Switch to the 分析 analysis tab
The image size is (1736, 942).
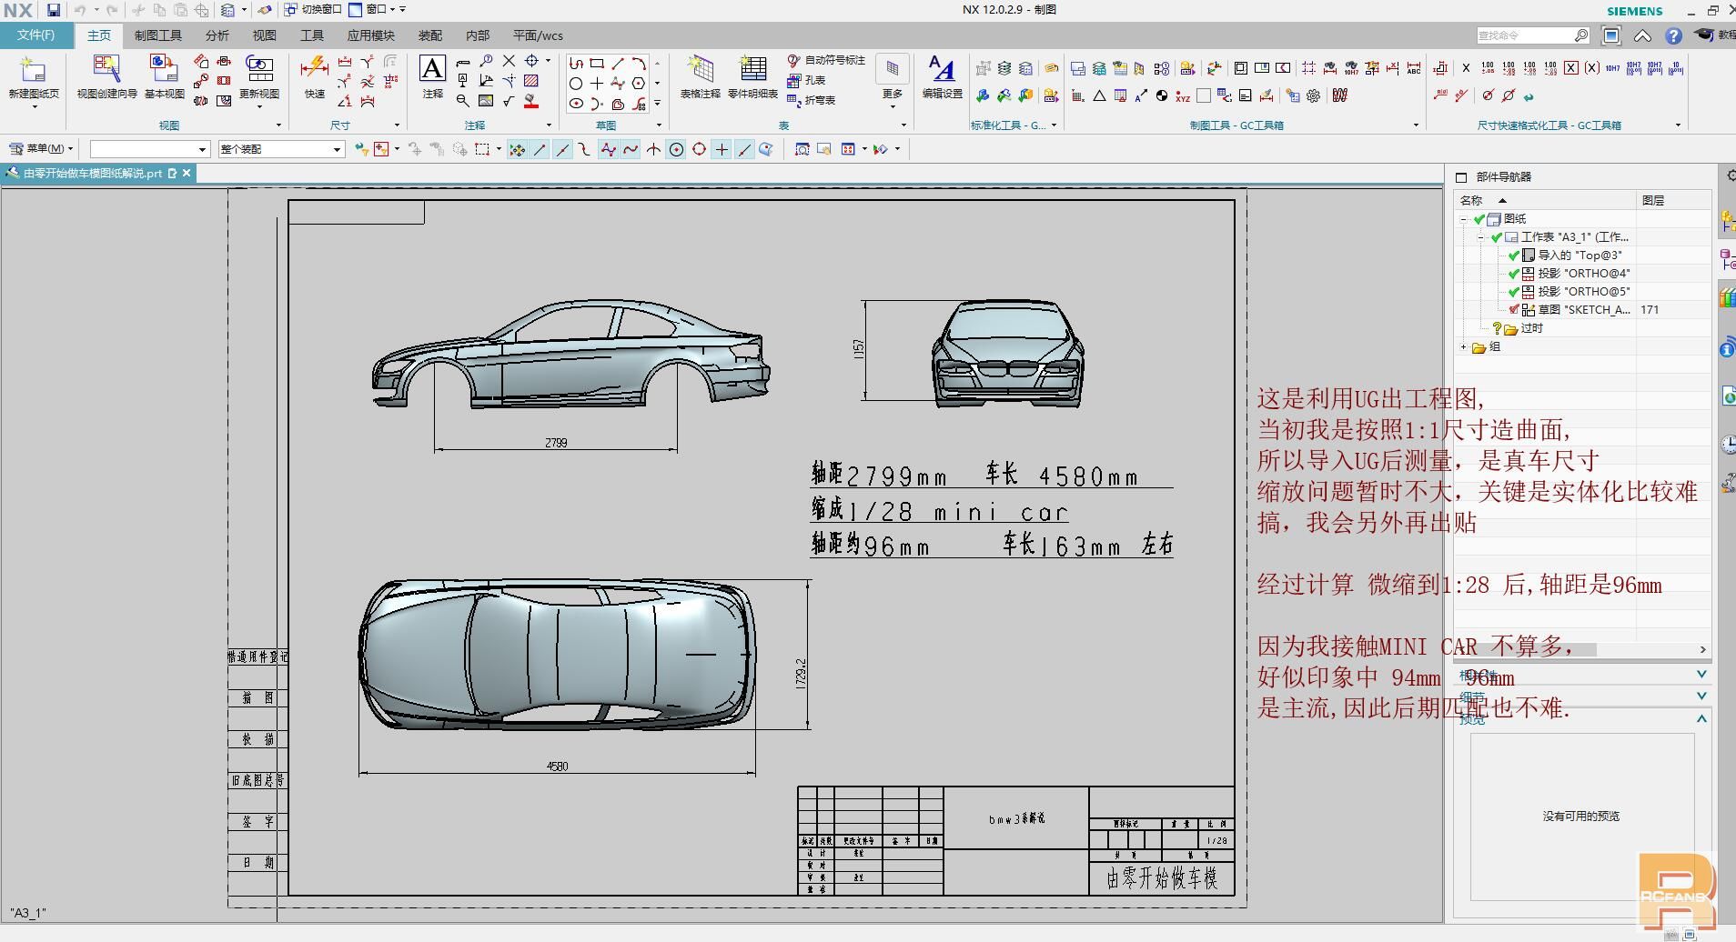point(217,35)
